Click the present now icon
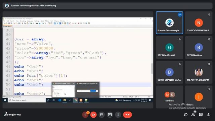This screenshot has height=121, width=215. click(x=110, y=115)
